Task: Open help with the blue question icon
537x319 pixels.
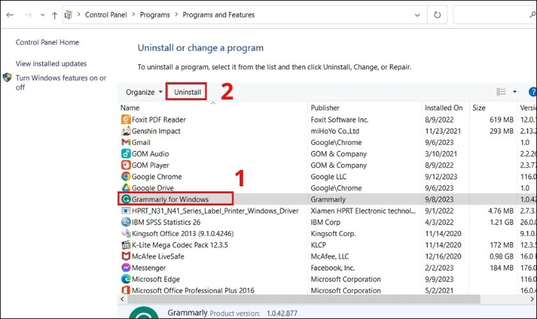Action: 533,92
